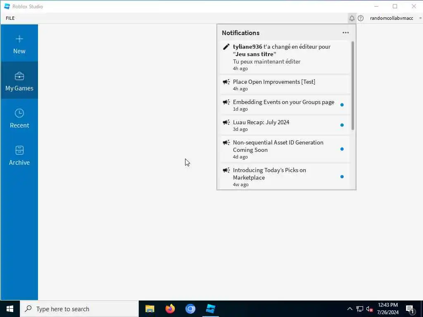Open Windows Action Center notifications
The width and height of the screenshot is (423, 317).
410,309
